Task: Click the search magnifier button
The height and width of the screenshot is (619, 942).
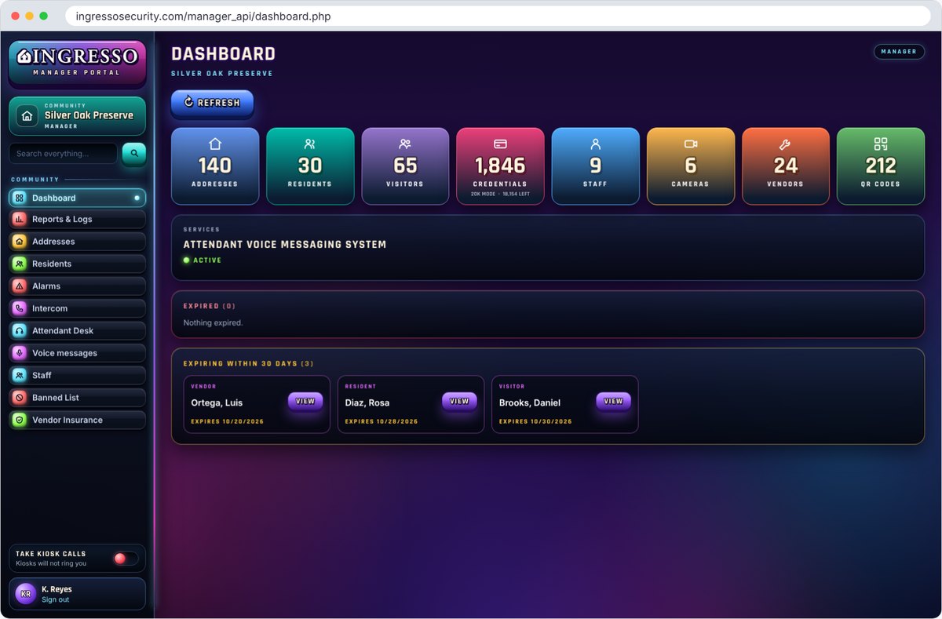Action: [134, 154]
